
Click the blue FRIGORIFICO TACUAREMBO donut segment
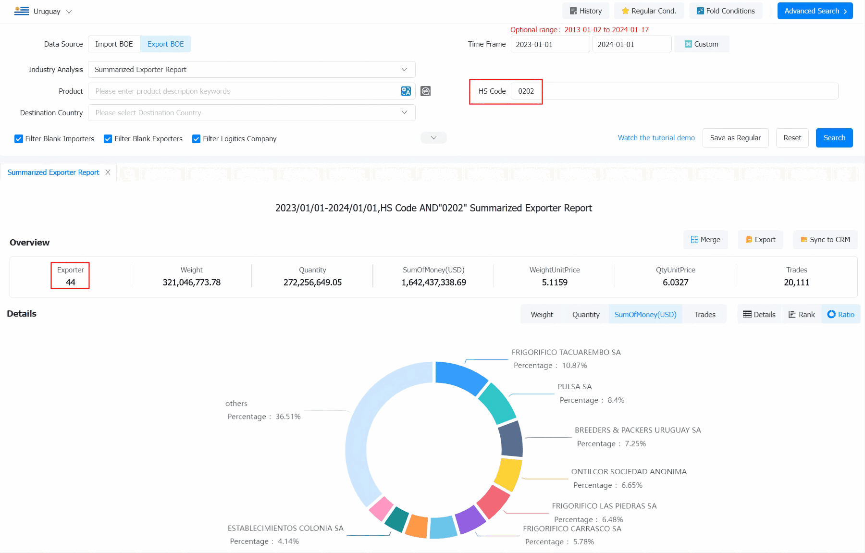[x=460, y=376]
